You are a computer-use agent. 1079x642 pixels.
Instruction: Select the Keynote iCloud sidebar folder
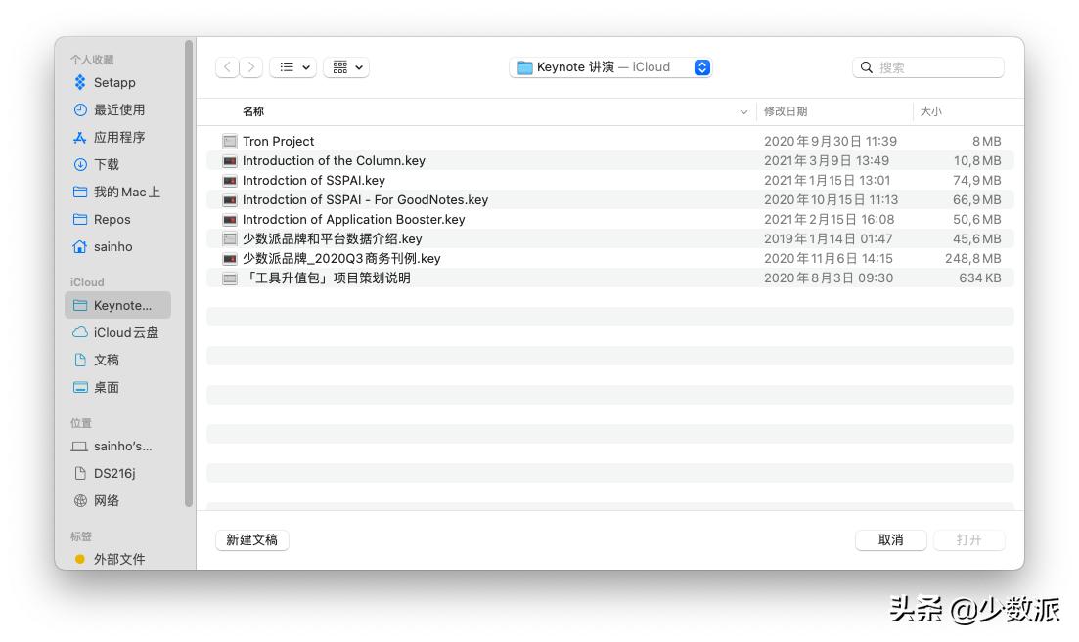(x=117, y=305)
